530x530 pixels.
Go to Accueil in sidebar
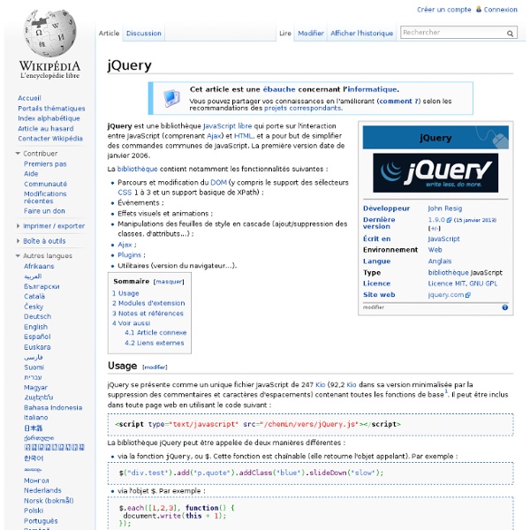click(x=29, y=98)
